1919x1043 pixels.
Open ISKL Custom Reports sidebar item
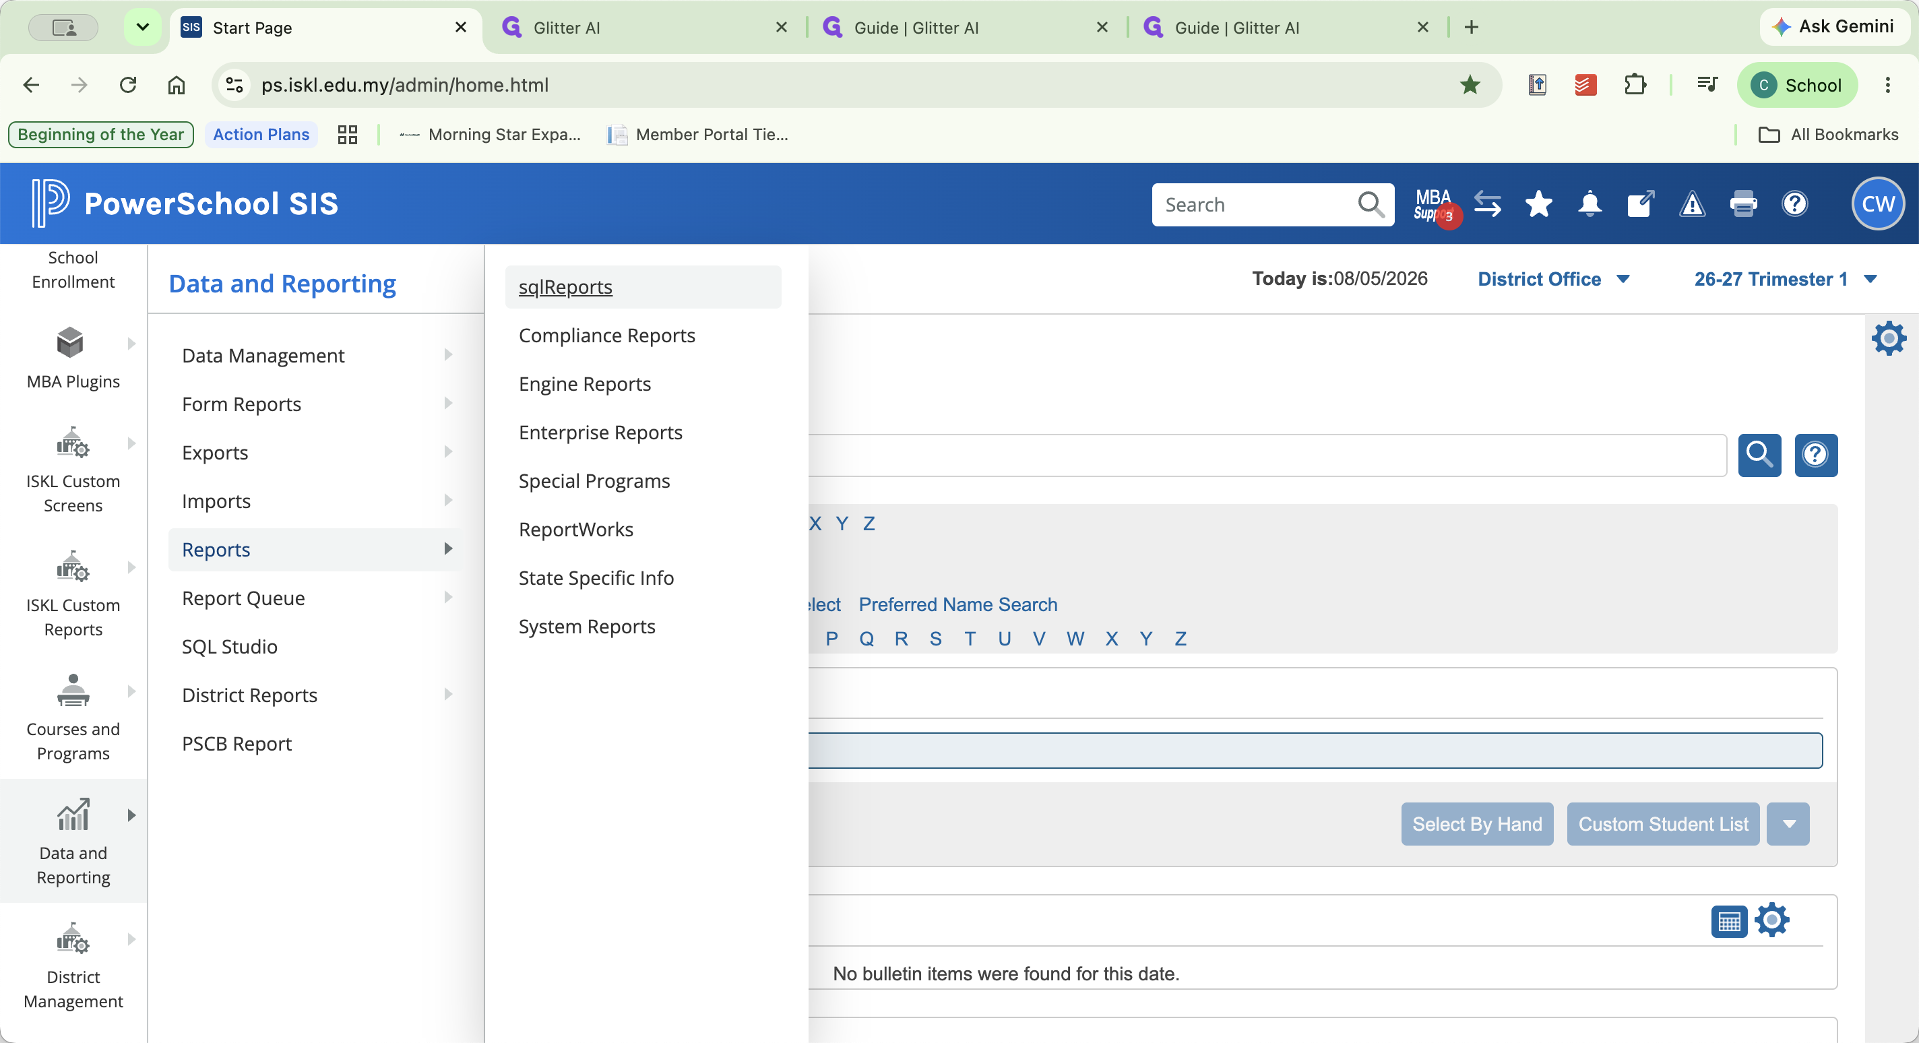coord(73,594)
